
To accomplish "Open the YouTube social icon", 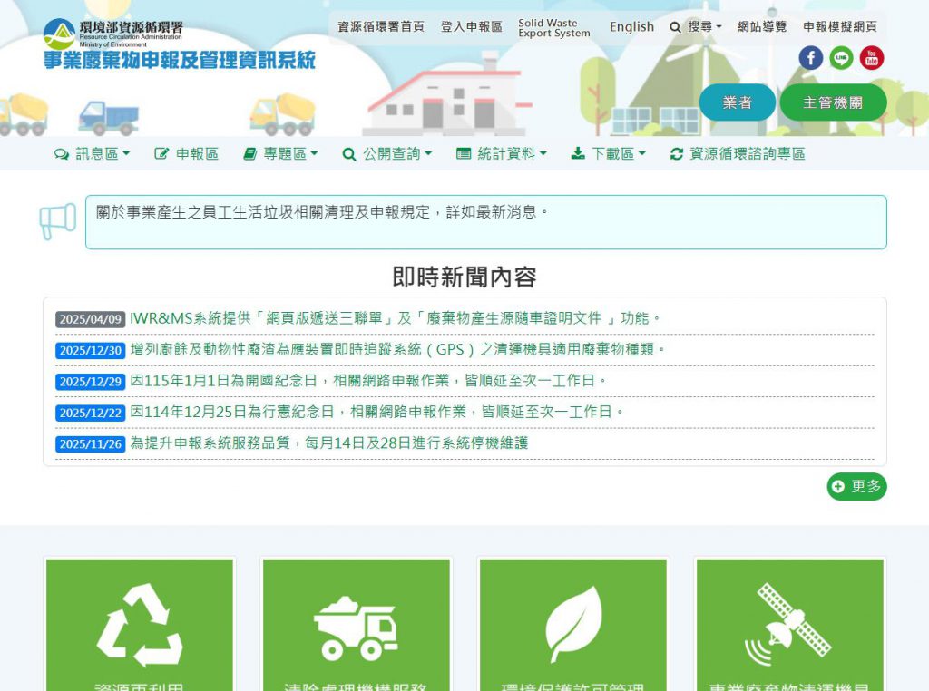I will pos(872,58).
